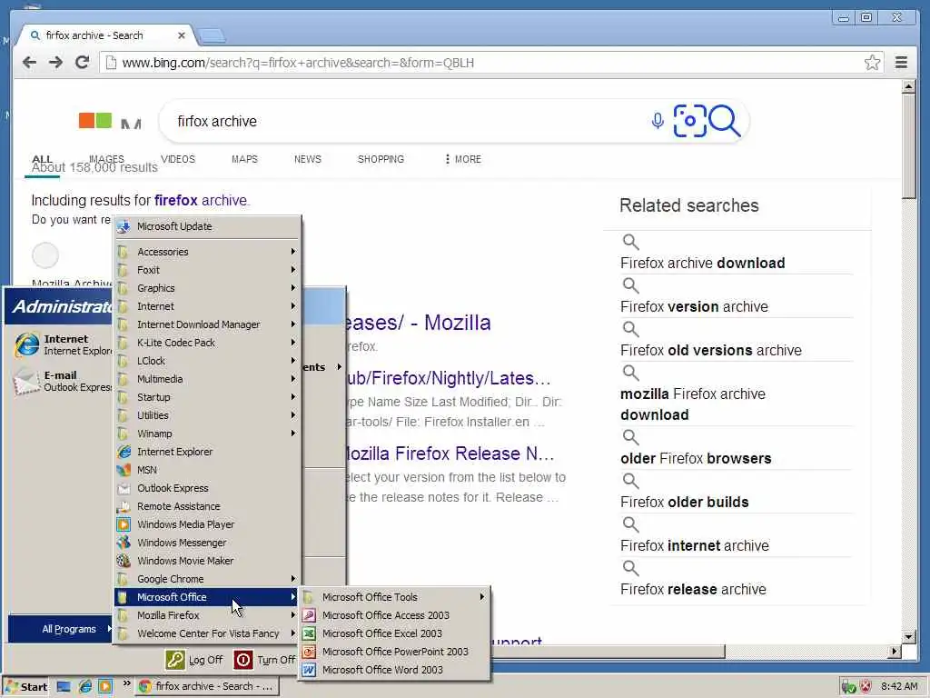The height and width of the screenshot is (698, 930).
Task: Switch to Bing NEWS tab
Action: [307, 159]
